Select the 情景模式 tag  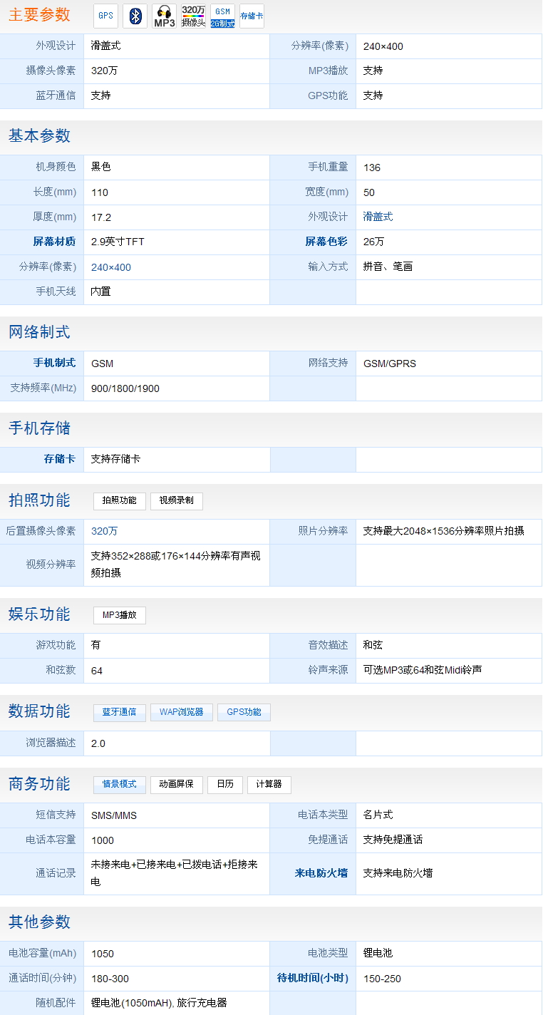pos(119,784)
